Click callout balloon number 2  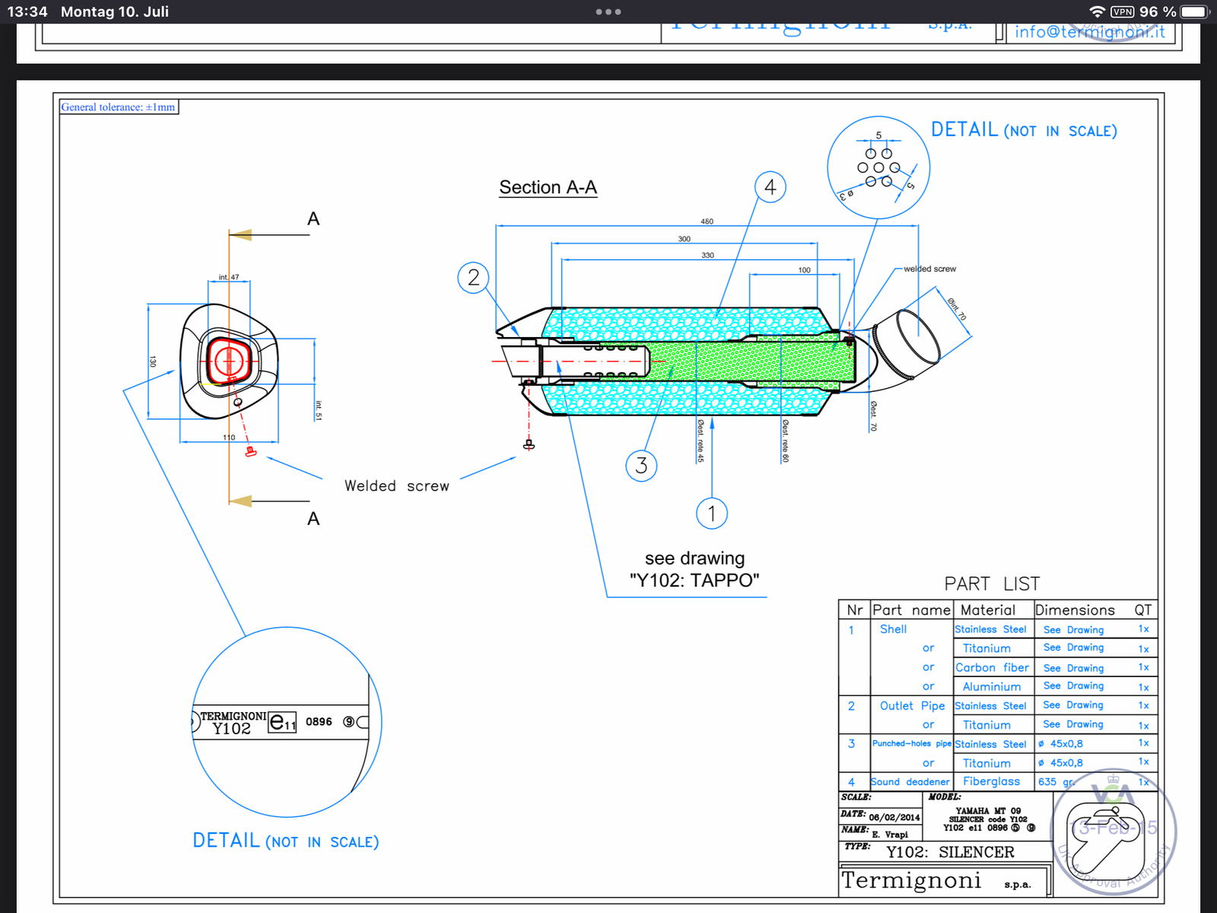[x=473, y=278]
